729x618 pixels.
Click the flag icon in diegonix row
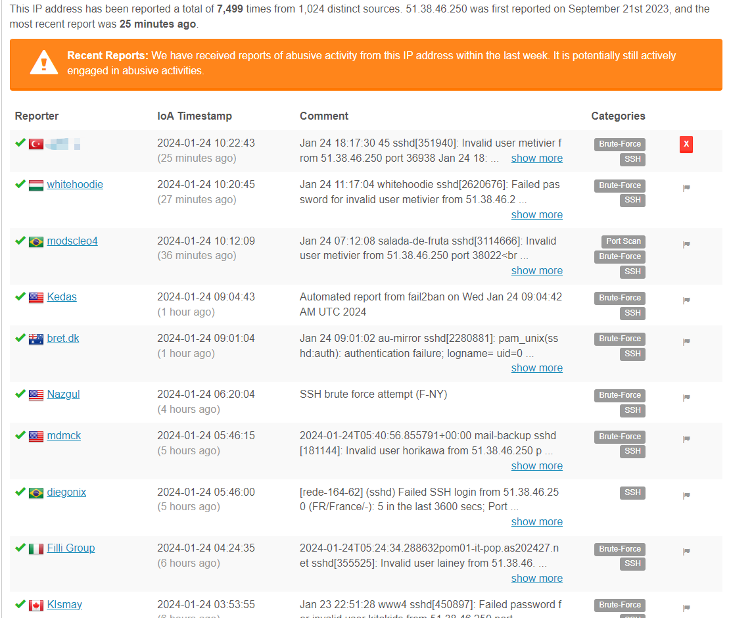pyautogui.click(x=686, y=496)
